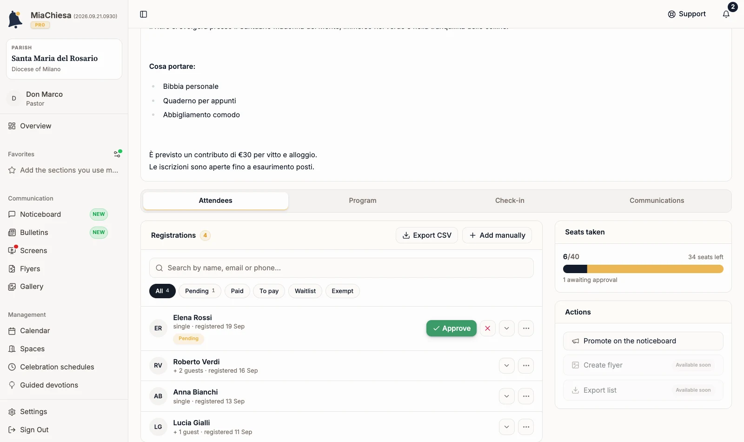Click the Sign Out arrow icon
The image size is (744, 442).
(x=12, y=430)
